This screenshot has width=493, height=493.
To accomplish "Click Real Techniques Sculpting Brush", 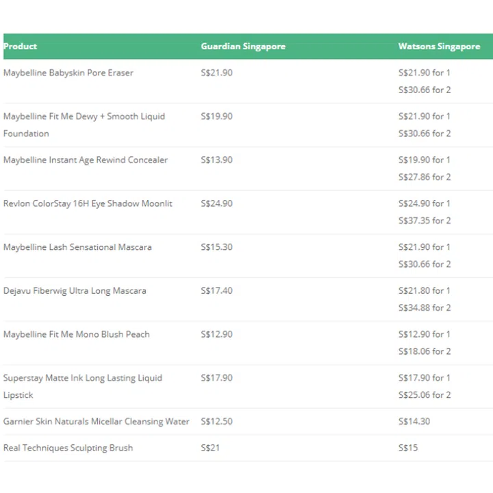I will click(68, 448).
